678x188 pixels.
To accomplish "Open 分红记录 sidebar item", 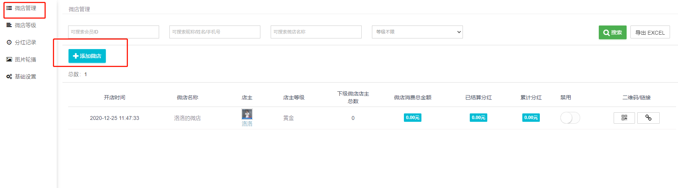I will pyautogui.click(x=25, y=42).
